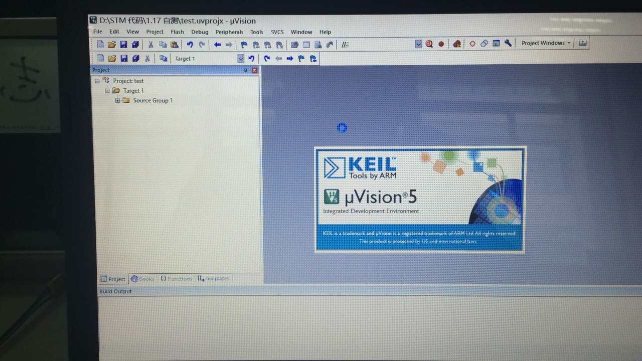
Task: Click the Paste clipboard icon
Action: click(174, 45)
